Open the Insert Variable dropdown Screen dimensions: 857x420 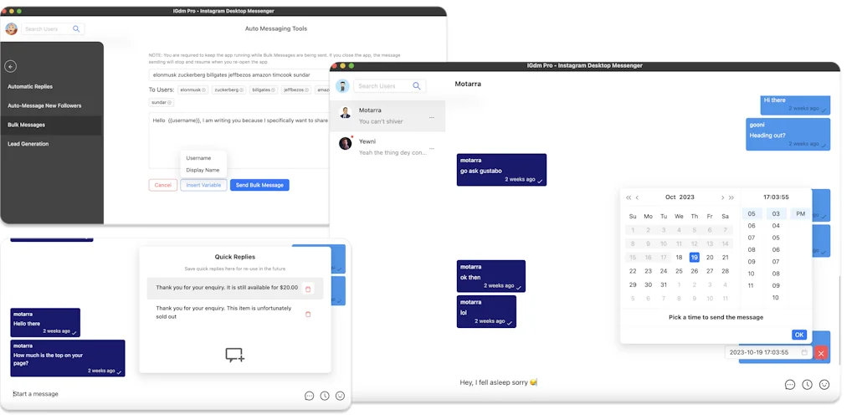(x=203, y=185)
